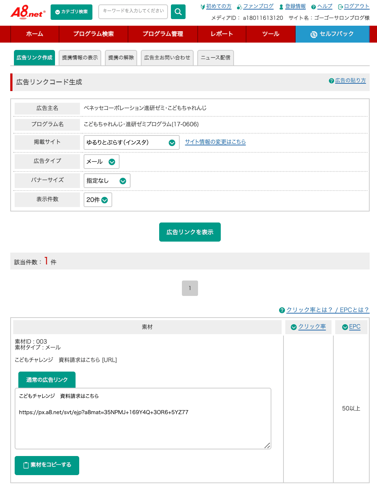Expand the 表示件数 20件 dropdown
The image size is (377, 492).
pyautogui.click(x=98, y=200)
